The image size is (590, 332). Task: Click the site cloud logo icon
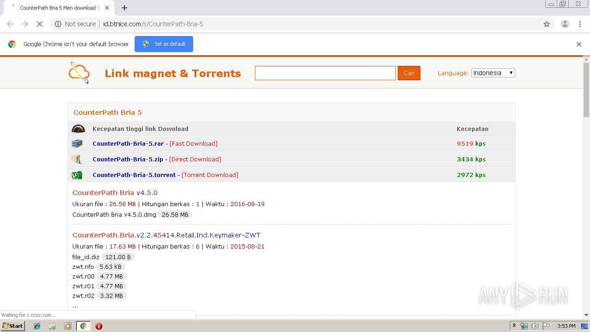(79, 73)
